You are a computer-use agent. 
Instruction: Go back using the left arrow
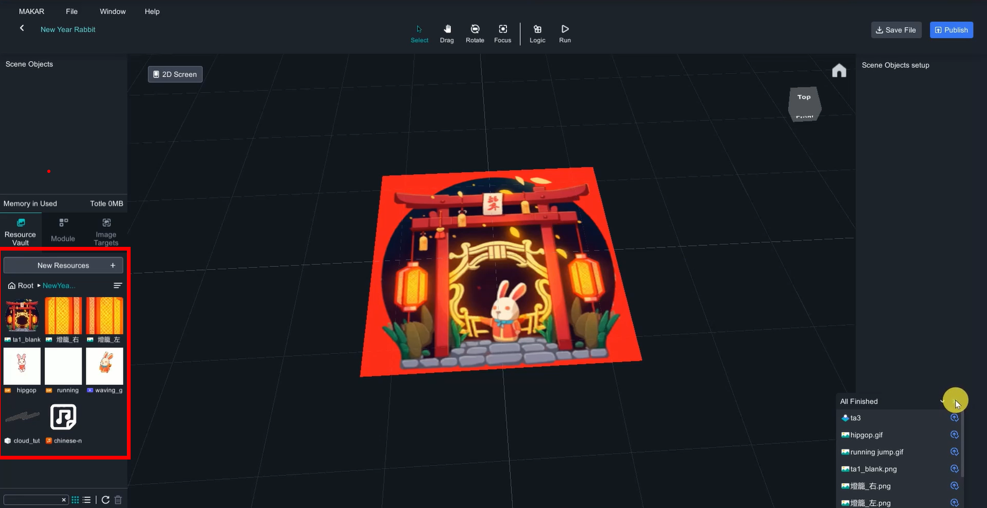(22, 28)
